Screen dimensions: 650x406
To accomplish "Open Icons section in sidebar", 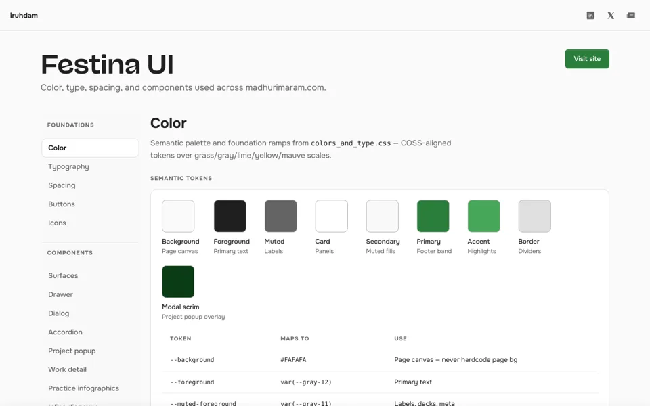I will (x=57, y=223).
